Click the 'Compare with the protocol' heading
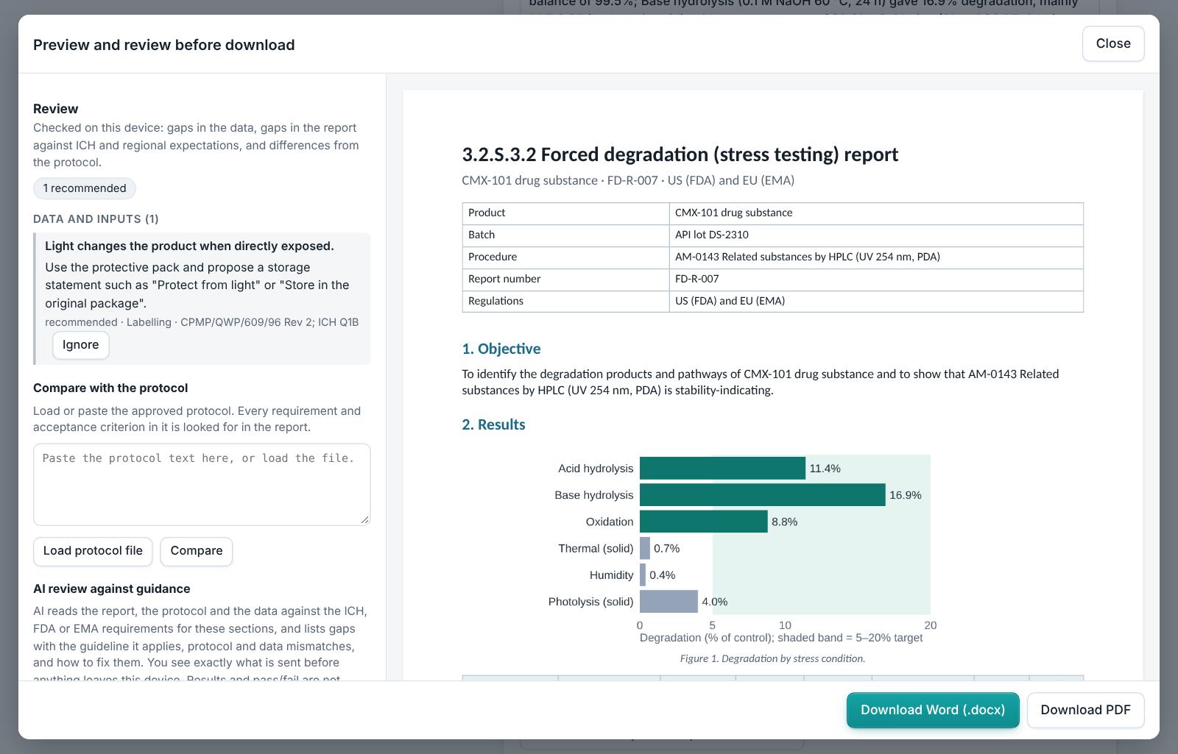1178x754 pixels. (x=110, y=388)
